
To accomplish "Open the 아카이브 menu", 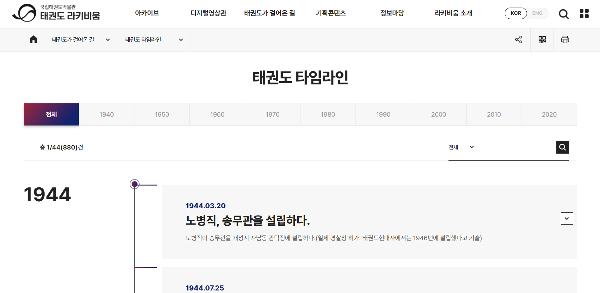I will click(147, 13).
